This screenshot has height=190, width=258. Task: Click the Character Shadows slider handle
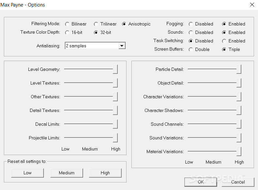(239, 110)
